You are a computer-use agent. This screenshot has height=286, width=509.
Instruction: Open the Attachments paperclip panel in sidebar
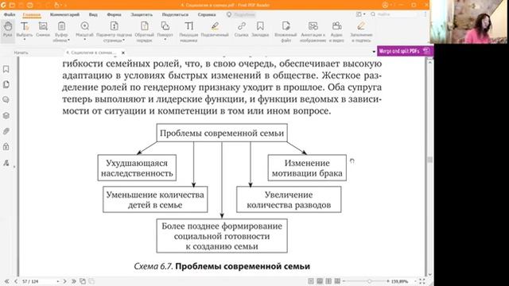[x=6, y=131]
